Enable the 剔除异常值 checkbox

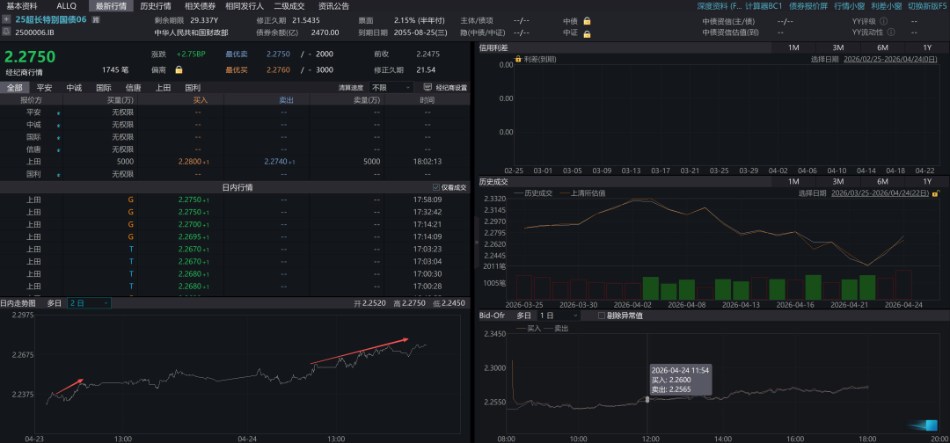click(x=602, y=315)
